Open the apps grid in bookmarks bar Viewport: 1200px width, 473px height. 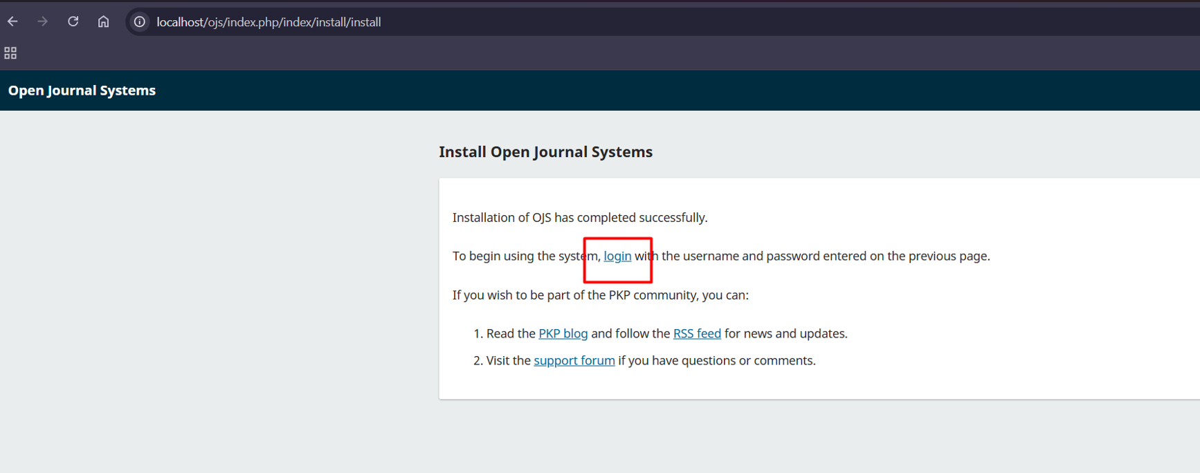10,53
